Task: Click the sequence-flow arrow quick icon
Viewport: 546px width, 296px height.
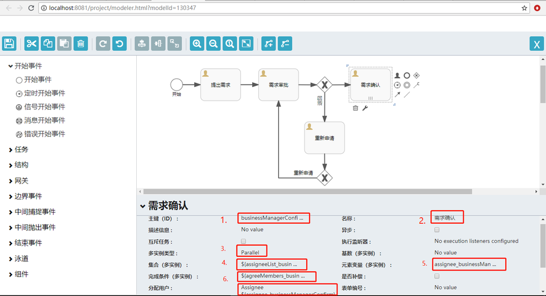Action: click(397, 94)
